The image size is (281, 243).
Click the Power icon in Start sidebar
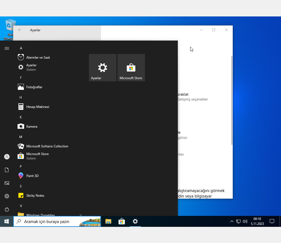coord(7,209)
